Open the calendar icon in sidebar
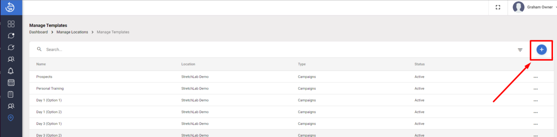Screen dimensions: 557x137 click(11, 83)
